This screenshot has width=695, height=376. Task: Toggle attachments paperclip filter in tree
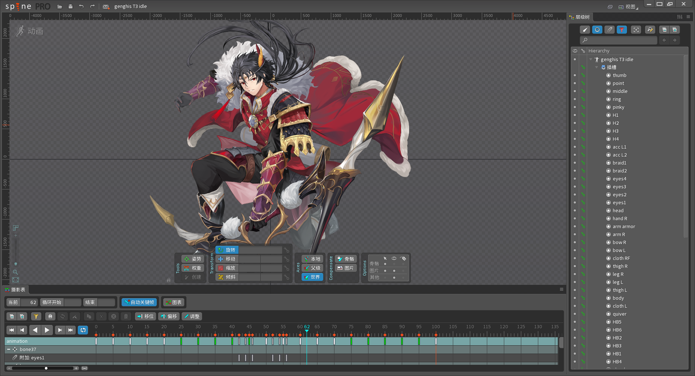coord(610,30)
